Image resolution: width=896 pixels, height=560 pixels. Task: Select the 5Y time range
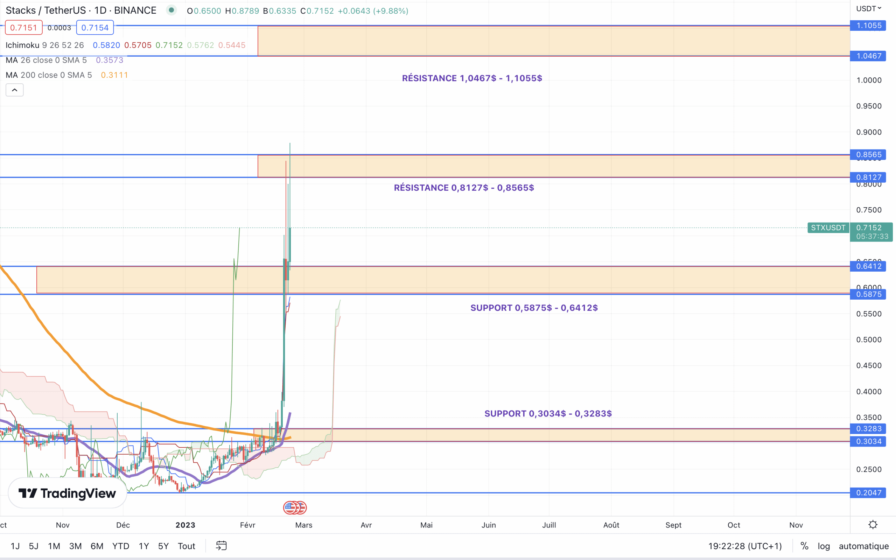point(163,546)
